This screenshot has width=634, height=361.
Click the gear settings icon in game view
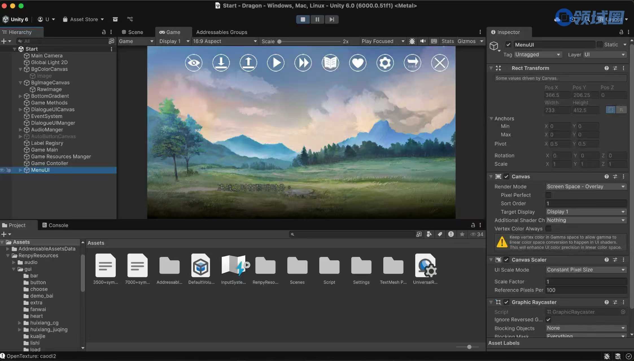(x=385, y=63)
